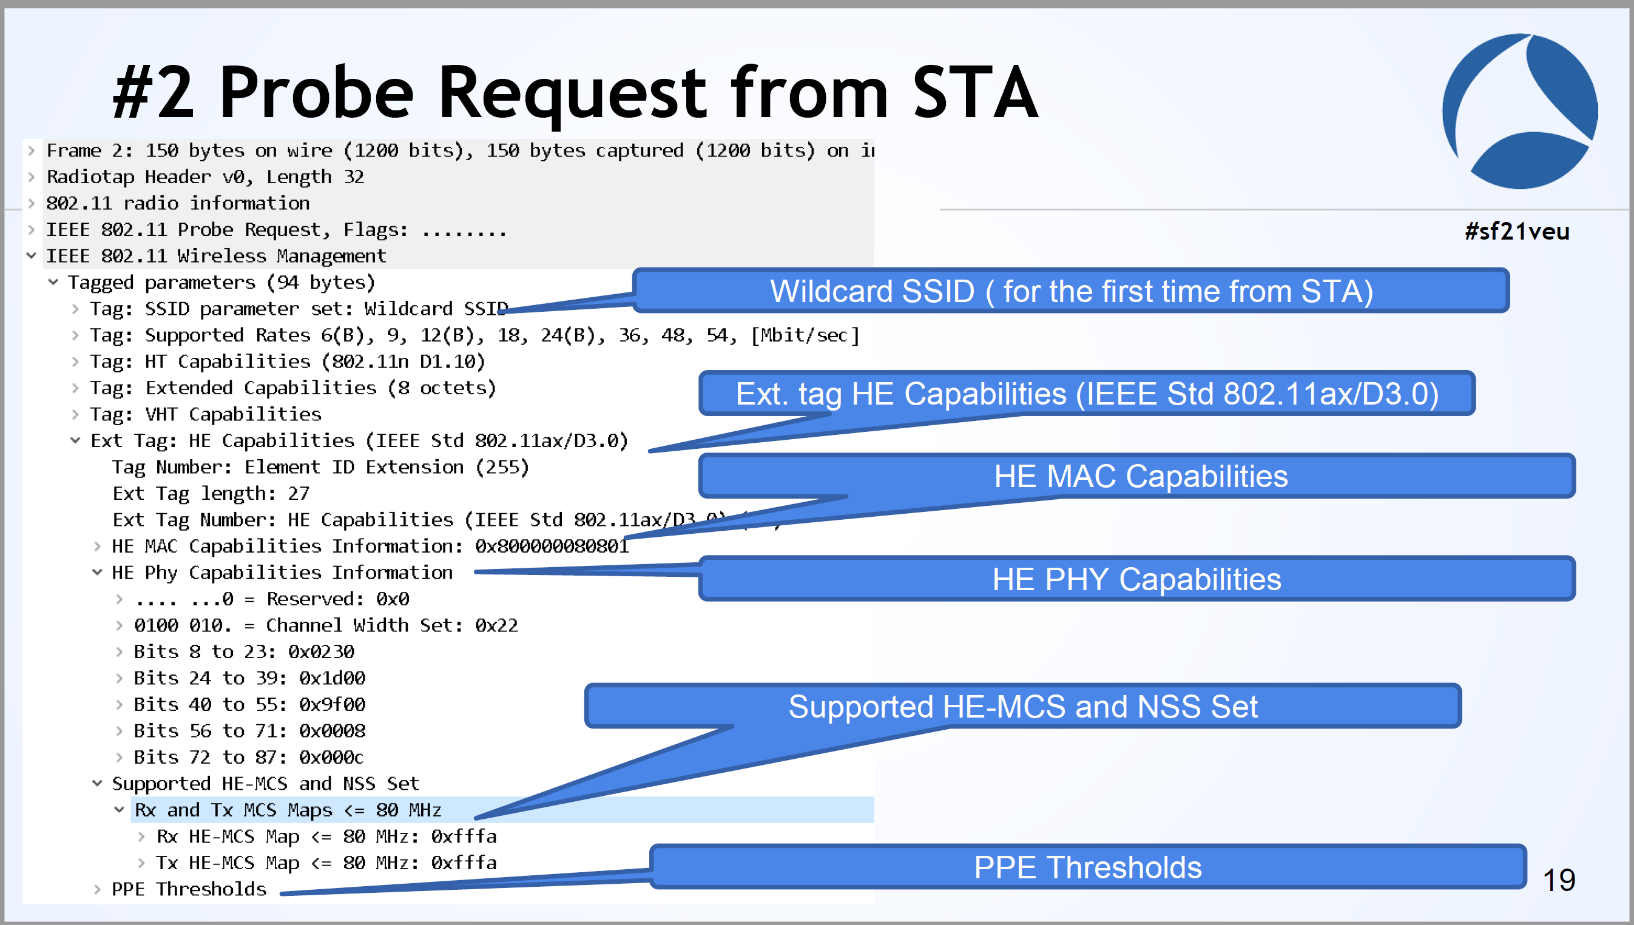Collapse Ext Tag HE Capabilities
The image size is (1634, 925).
75,440
